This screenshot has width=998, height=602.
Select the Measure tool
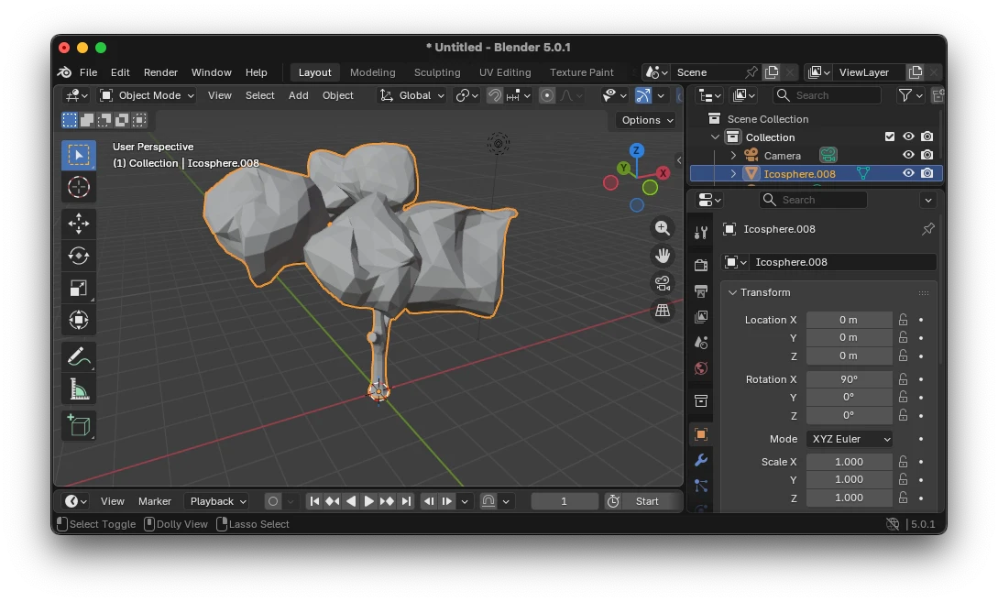(x=79, y=389)
